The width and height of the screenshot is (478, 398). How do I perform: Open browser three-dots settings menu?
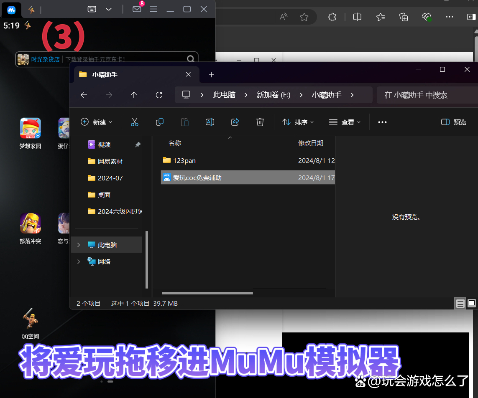coord(449,17)
